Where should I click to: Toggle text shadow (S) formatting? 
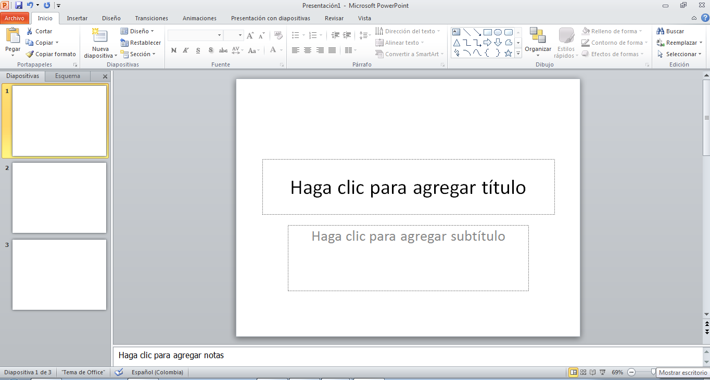(211, 50)
